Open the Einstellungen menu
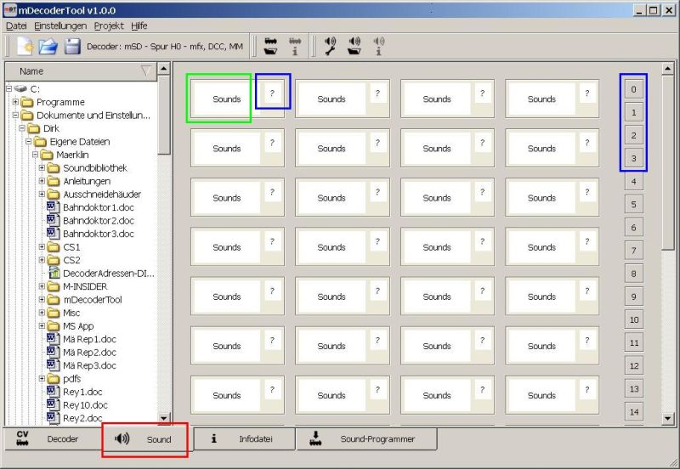 (x=60, y=26)
